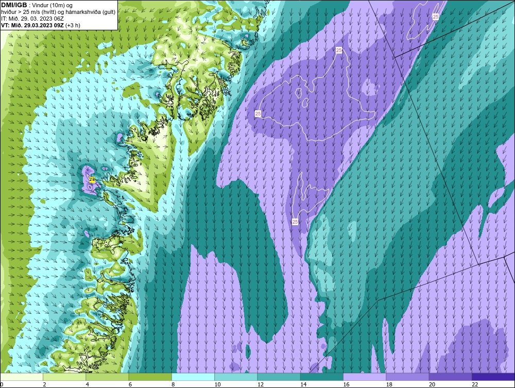Image resolution: width=515 pixels, height=388 pixels.
Task: Click the yellow 28 maximum gust label
Action: 92,179
